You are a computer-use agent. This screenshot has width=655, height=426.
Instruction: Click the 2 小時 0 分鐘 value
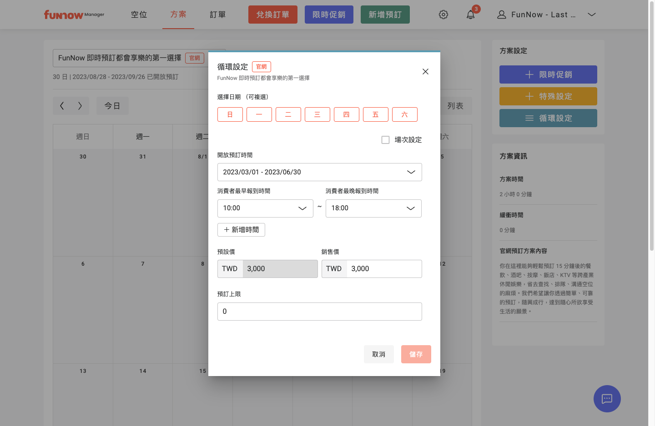click(516, 194)
